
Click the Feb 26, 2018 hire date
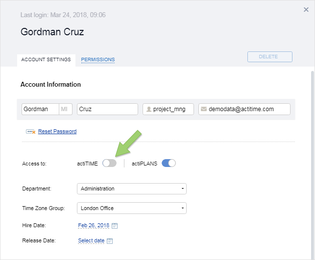pyautogui.click(x=94, y=225)
